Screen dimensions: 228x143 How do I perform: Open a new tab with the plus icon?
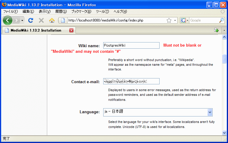click(x=216, y=30)
